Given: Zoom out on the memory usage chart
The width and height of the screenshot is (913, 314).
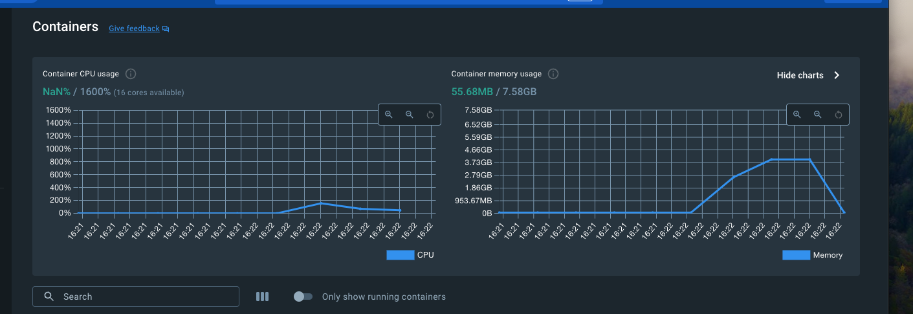Looking at the screenshot, I should (818, 115).
